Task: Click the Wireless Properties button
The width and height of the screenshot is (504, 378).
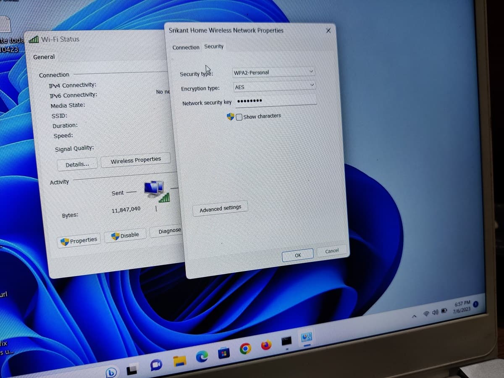Action: pyautogui.click(x=136, y=160)
